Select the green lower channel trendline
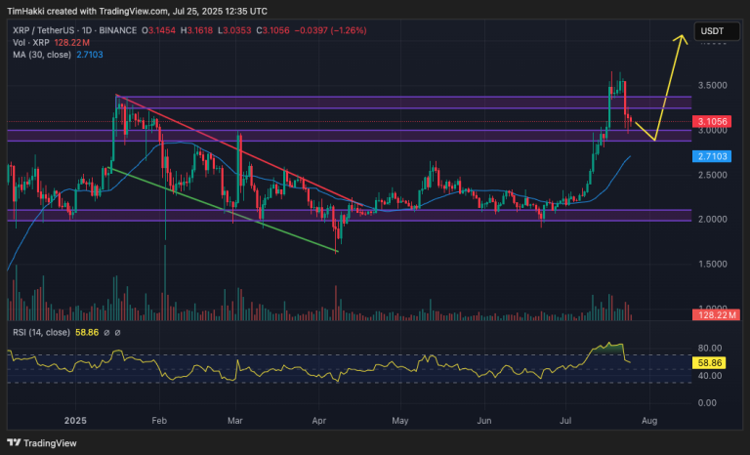Image resolution: width=750 pixels, height=455 pixels. coord(224,210)
